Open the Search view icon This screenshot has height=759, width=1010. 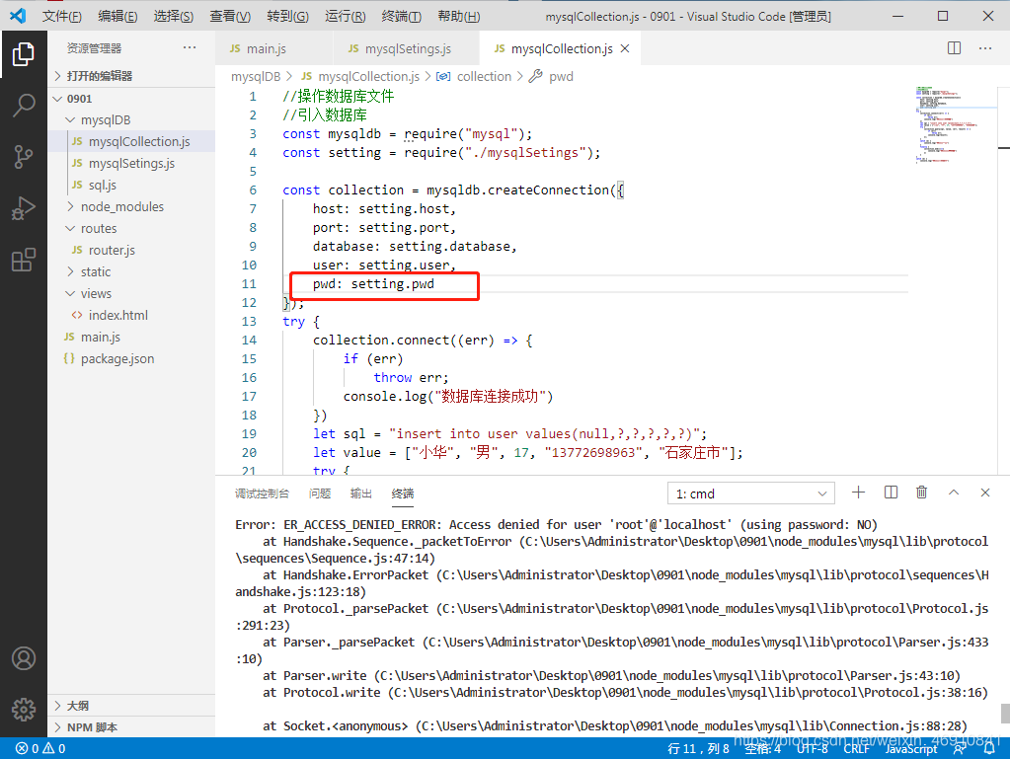(x=24, y=106)
